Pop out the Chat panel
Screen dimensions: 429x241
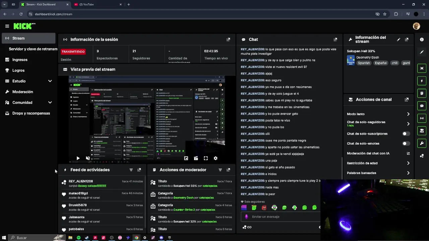pos(335,39)
